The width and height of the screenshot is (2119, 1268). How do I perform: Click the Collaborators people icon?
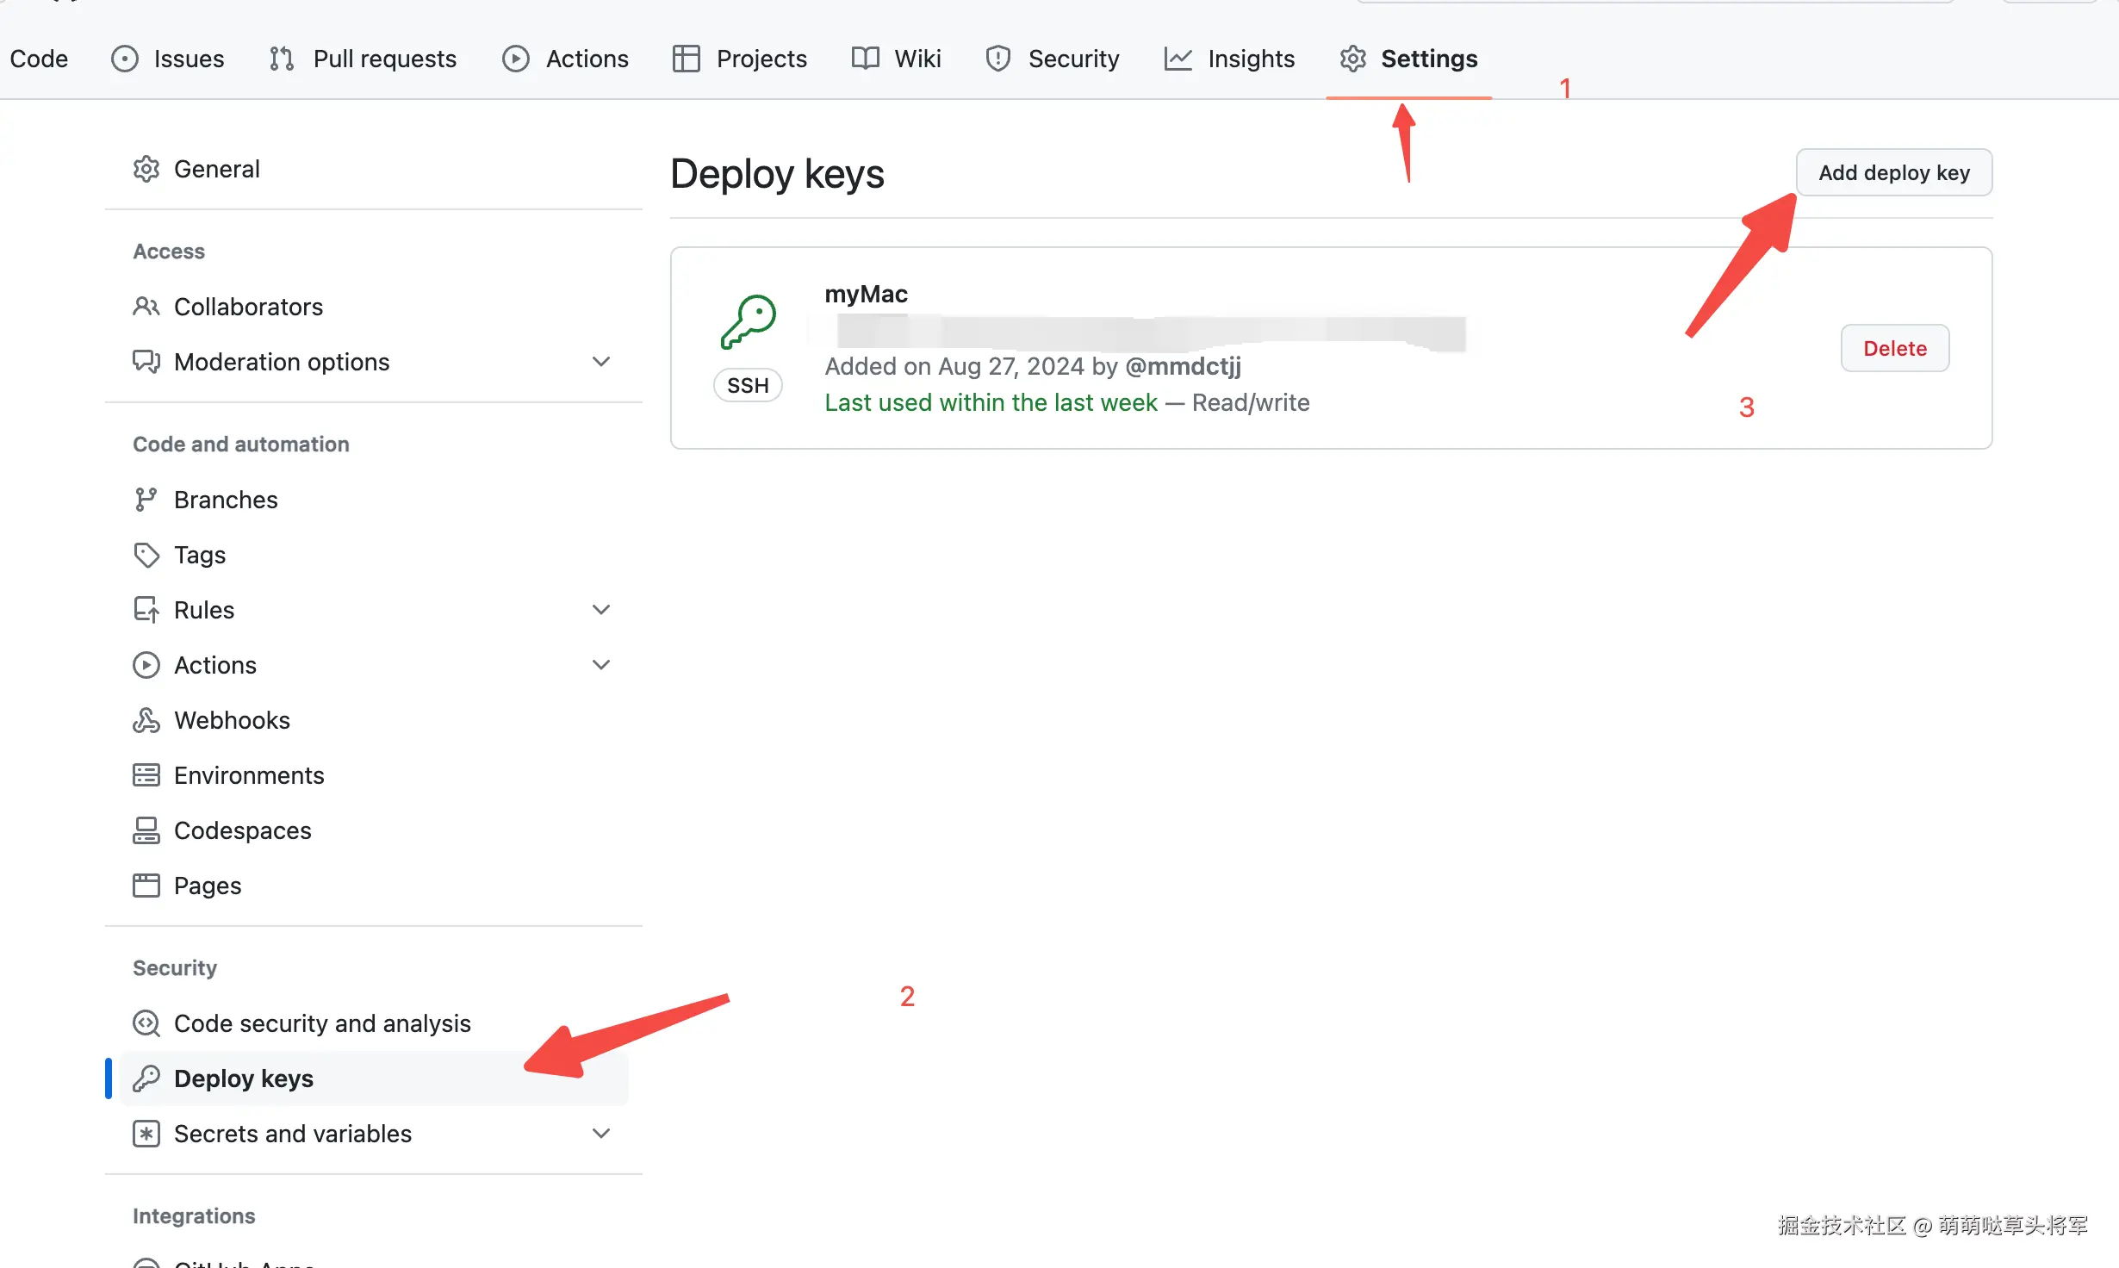pyautogui.click(x=146, y=307)
